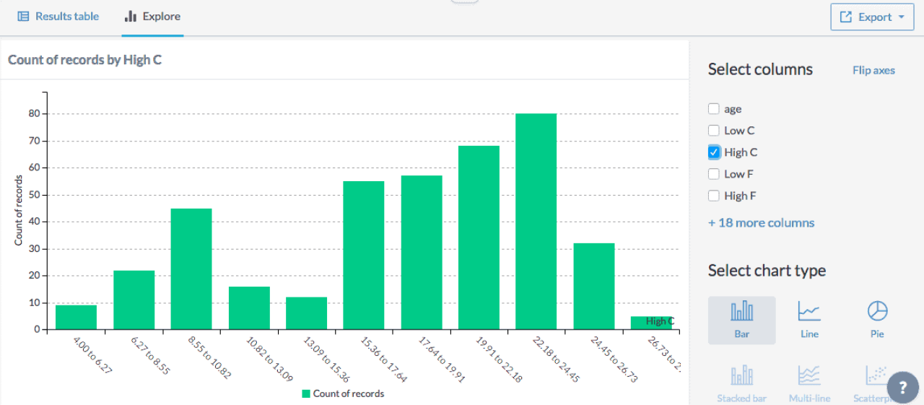Click the 22.18 to 24.45 bar

coord(536,222)
